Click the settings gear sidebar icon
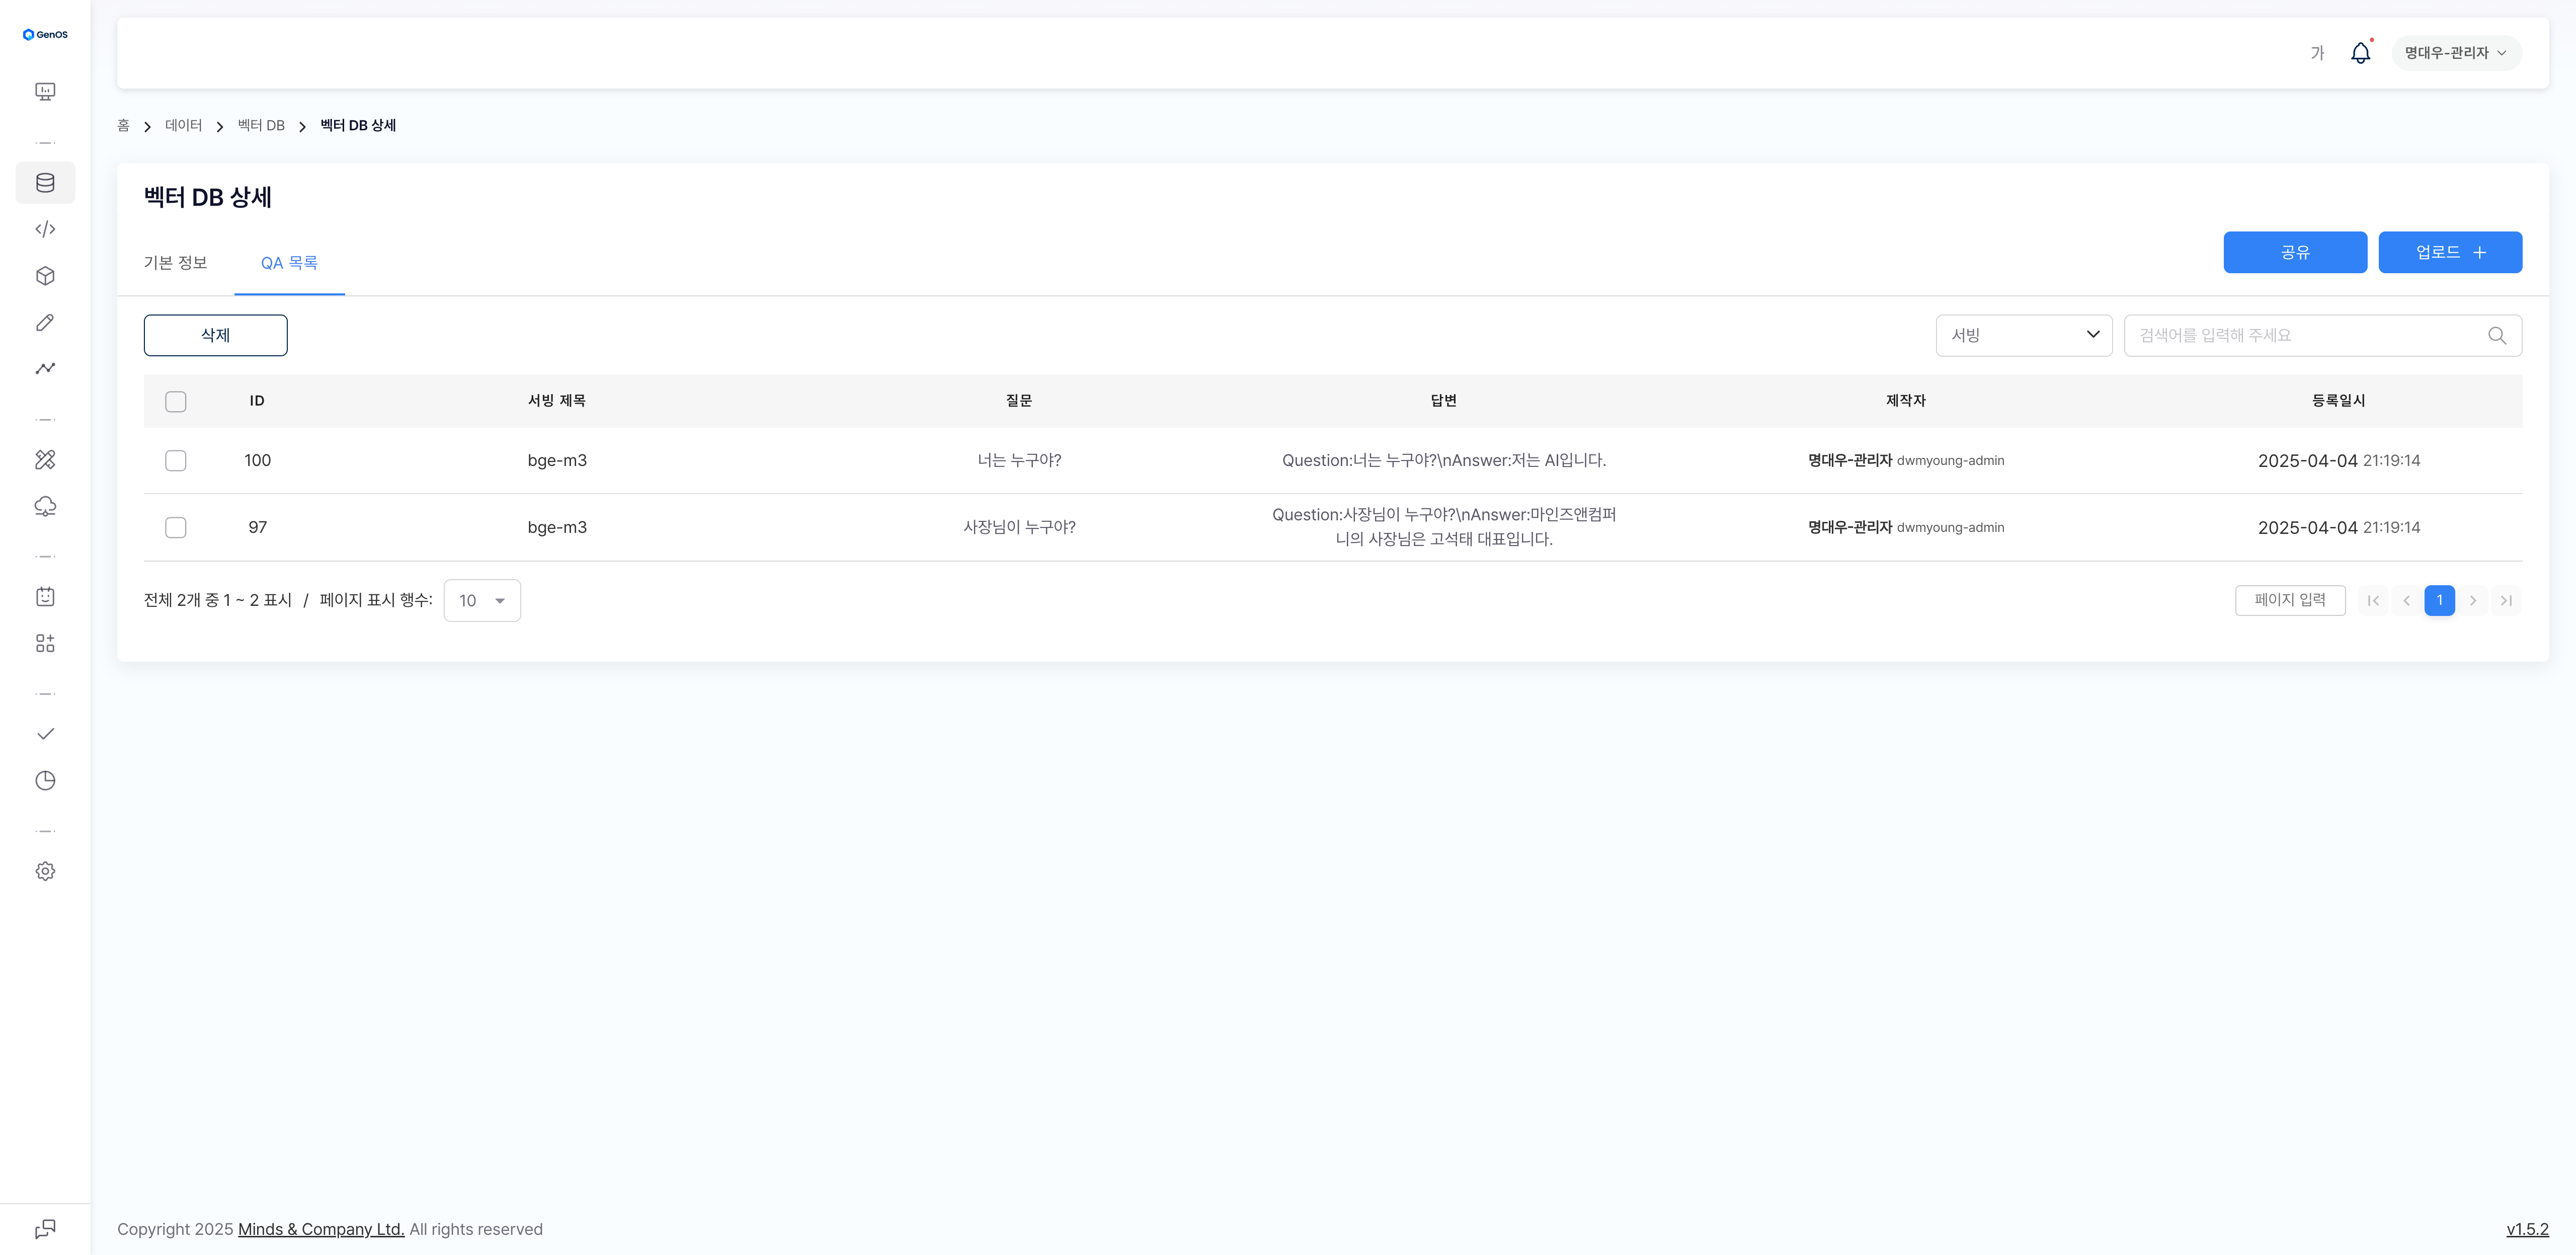The height and width of the screenshot is (1255, 2576). pyautogui.click(x=45, y=871)
